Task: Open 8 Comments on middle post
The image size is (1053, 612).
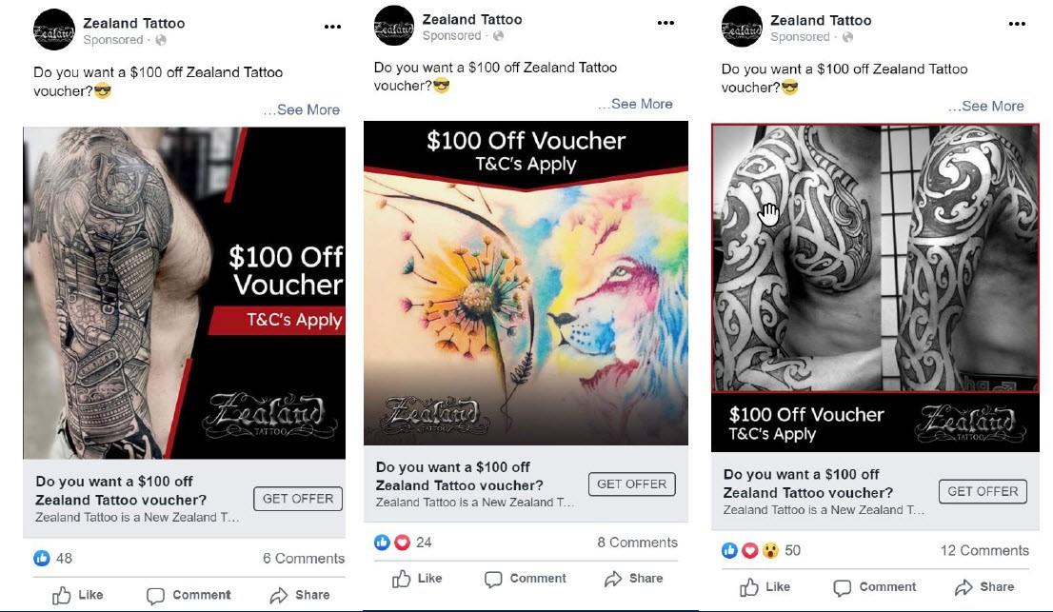Action: [637, 543]
